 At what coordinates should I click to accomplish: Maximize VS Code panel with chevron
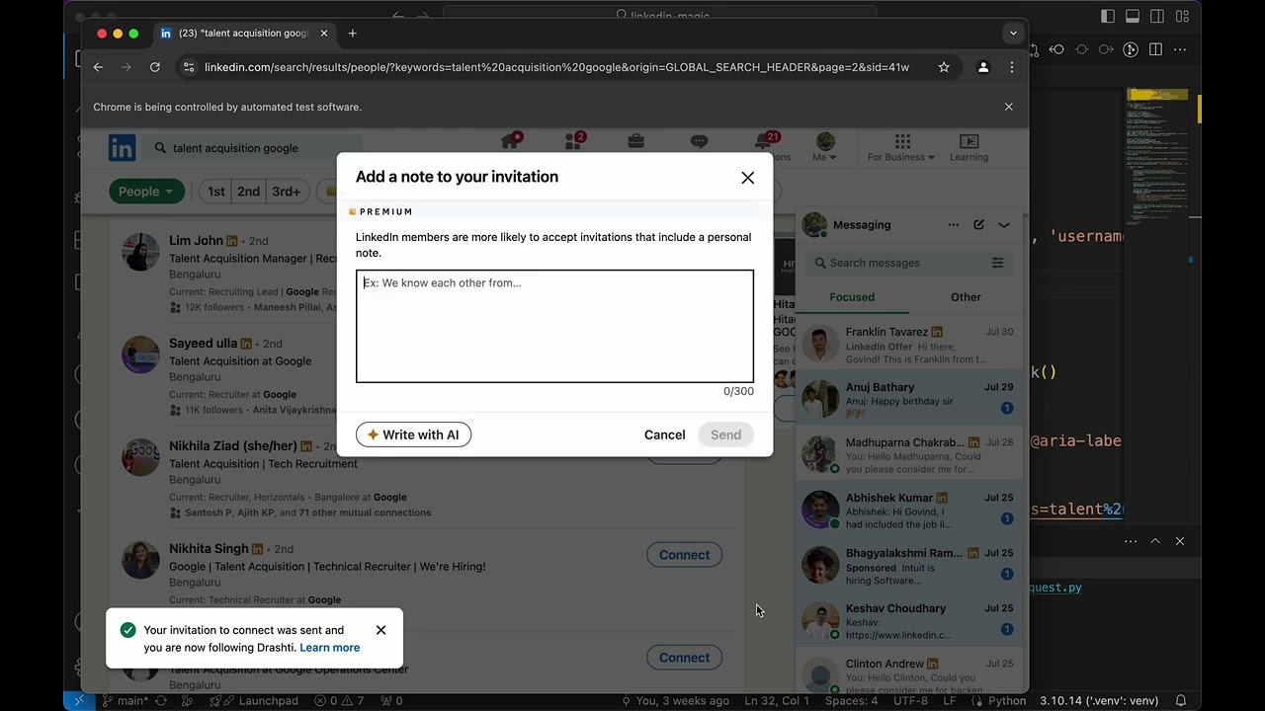[x=1154, y=541]
